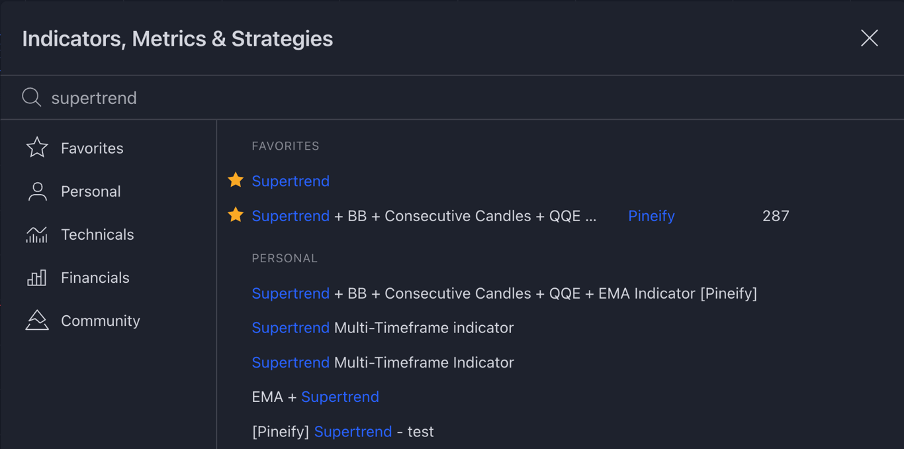Viewport: 904px width, 449px height.
Task: Switch to the Technicals category
Action: tap(97, 234)
